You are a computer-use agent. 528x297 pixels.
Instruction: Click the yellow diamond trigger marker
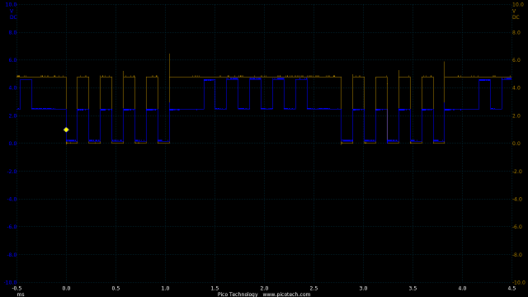click(66, 130)
